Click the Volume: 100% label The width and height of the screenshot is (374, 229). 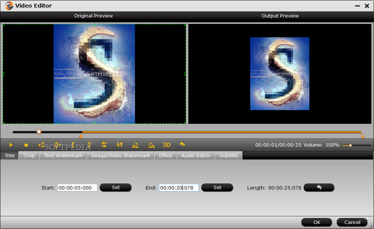point(321,145)
